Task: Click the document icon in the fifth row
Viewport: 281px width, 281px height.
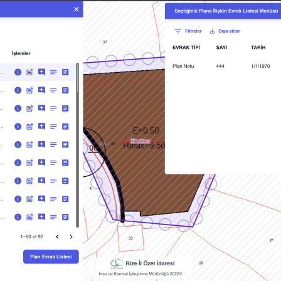Action: (x=65, y=144)
